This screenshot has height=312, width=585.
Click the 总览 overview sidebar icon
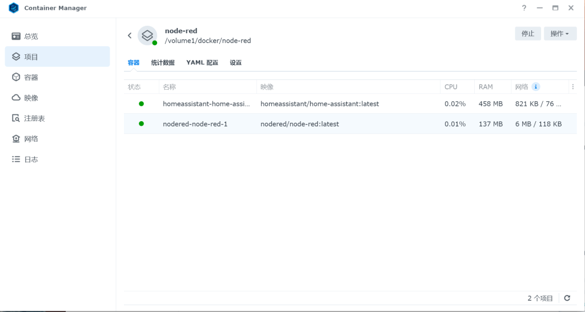pos(16,36)
